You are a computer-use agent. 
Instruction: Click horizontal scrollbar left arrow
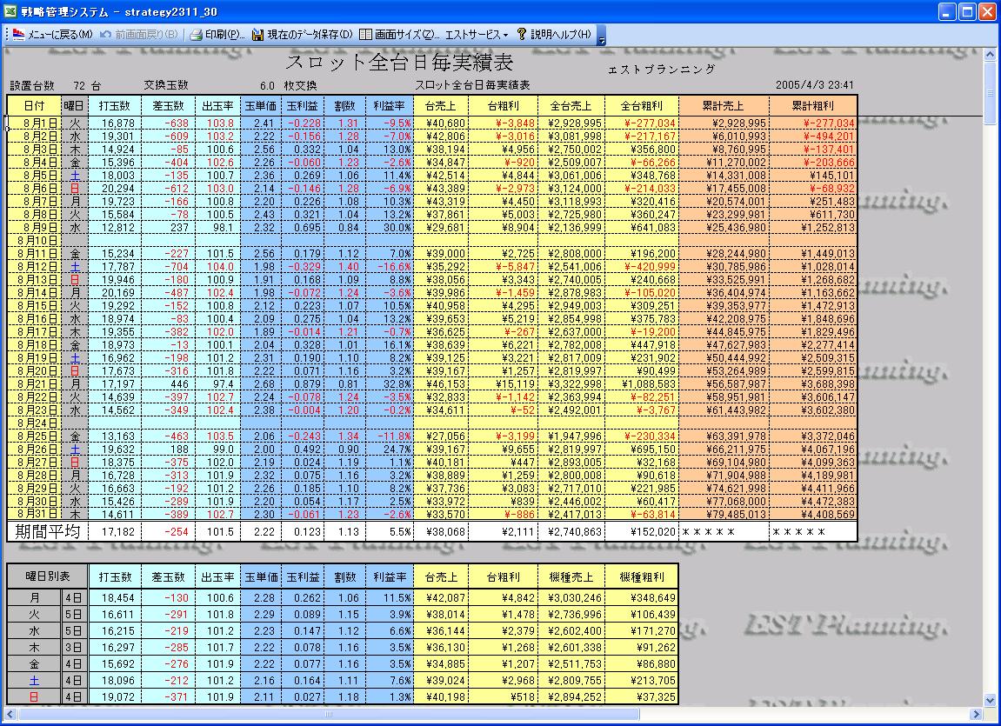(10, 714)
